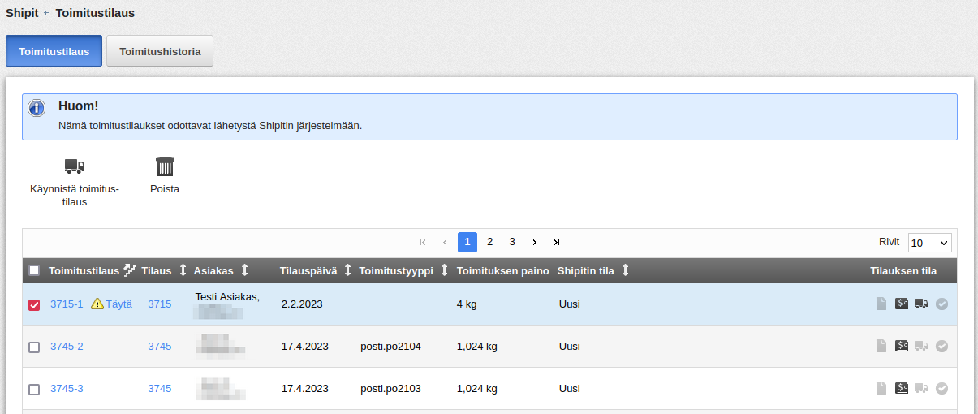Click 1,024 kg weight in row 3745-3
The height and width of the screenshot is (414, 978).
pos(477,388)
